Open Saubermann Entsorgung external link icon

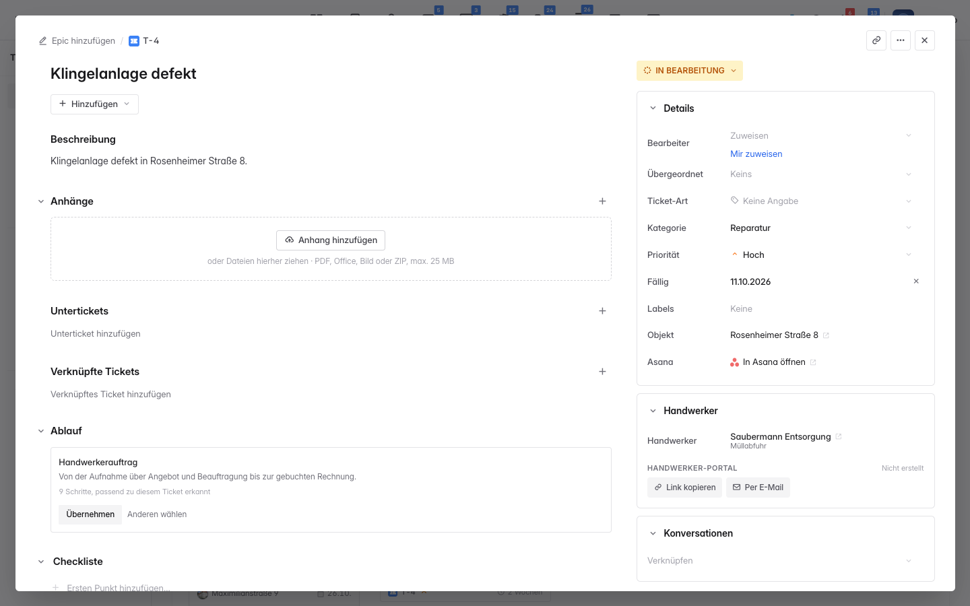click(839, 437)
